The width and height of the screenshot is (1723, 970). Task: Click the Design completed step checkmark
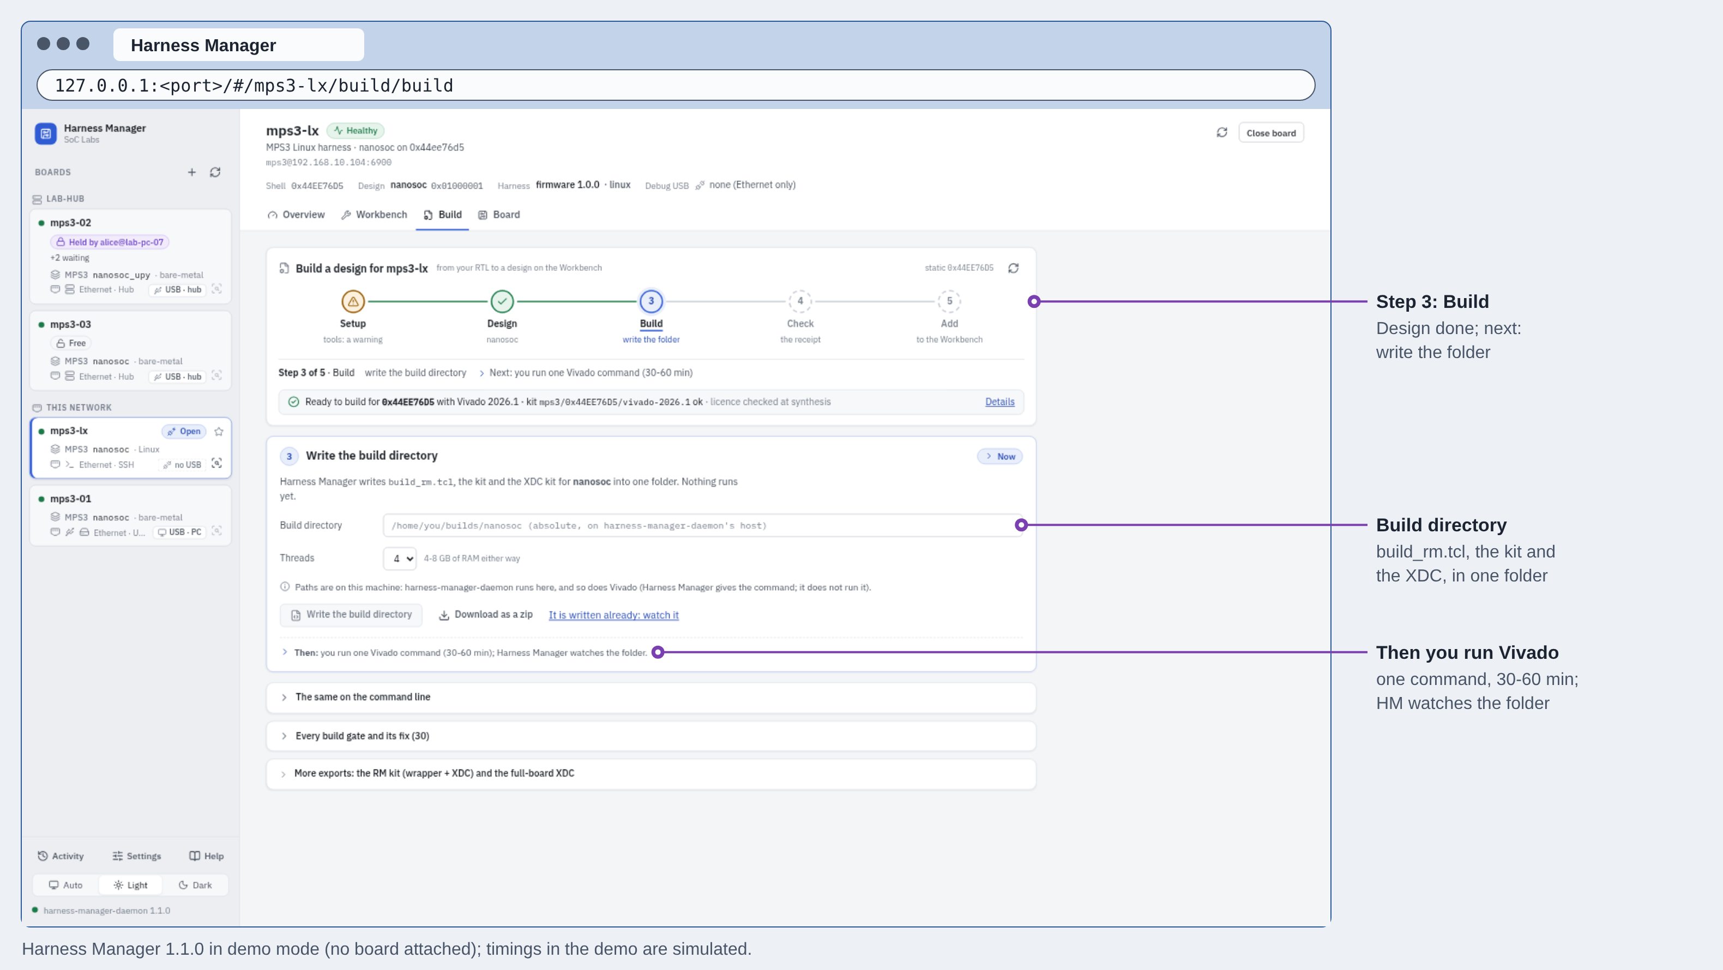tap(502, 301)
